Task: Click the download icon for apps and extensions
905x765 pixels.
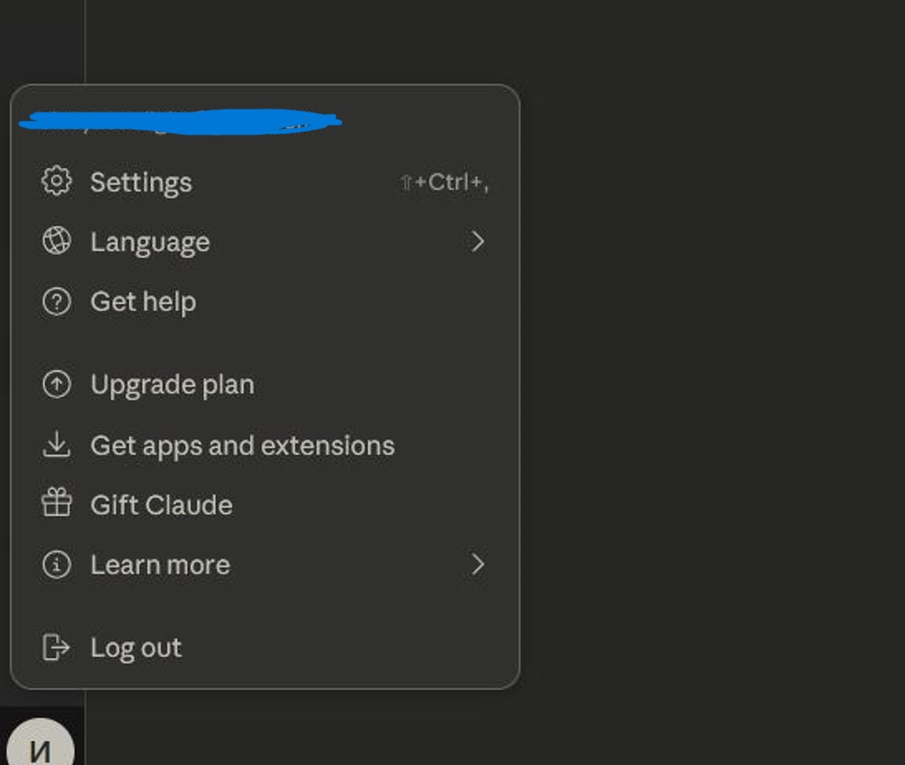Action: tap(56, 445)
